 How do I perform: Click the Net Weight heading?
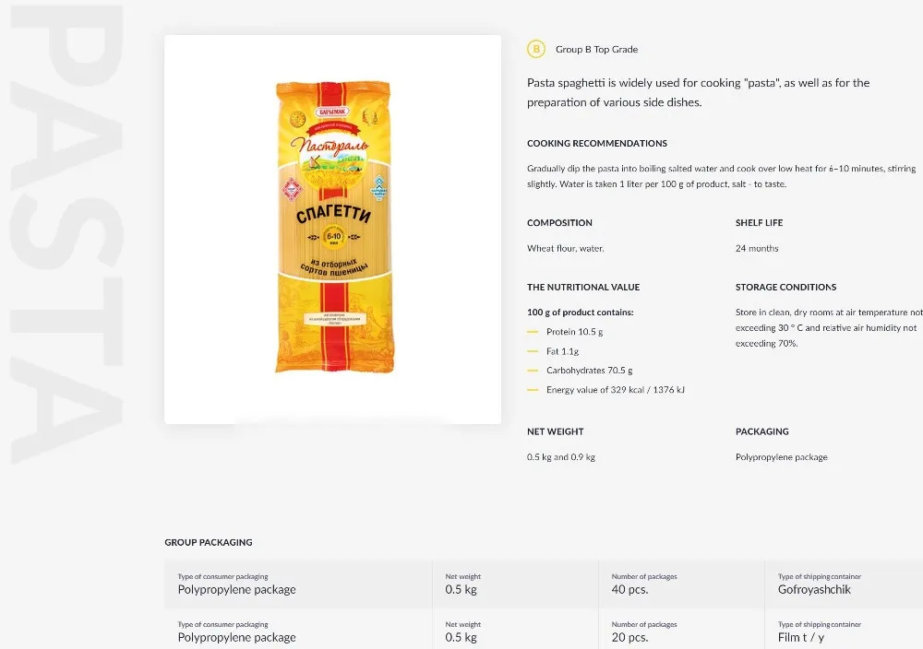[556, 431]
